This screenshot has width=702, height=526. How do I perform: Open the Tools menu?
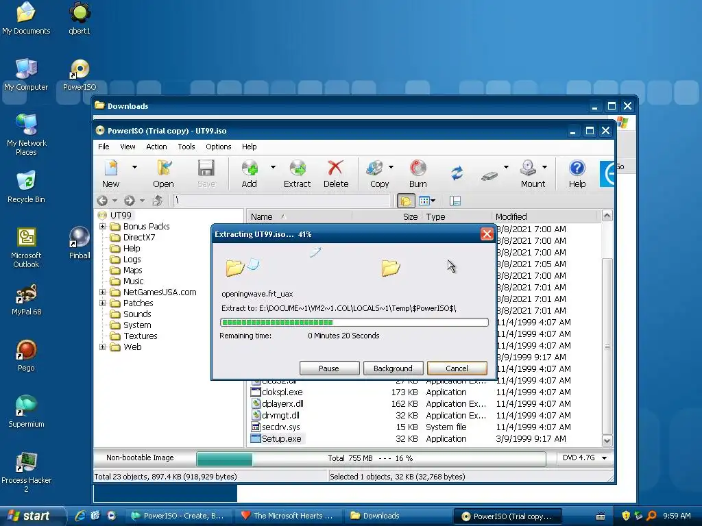[186, 147]
